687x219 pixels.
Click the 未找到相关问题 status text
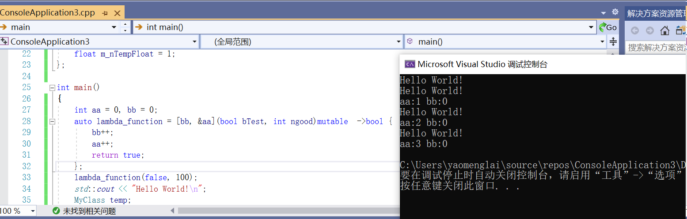tap(89, 211)
